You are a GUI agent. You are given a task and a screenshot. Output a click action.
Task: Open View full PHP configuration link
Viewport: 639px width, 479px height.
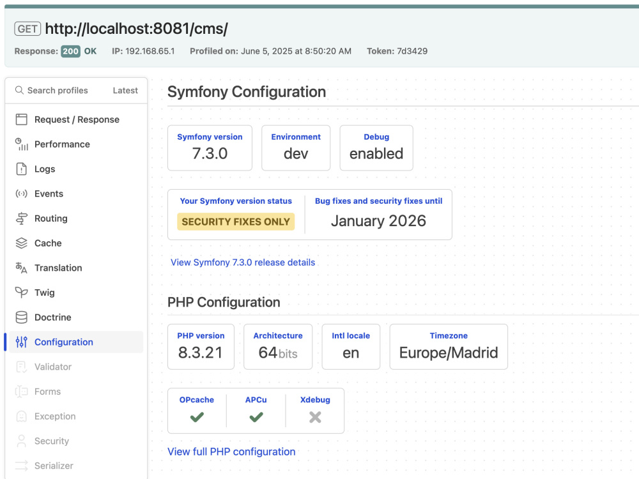(x=231, y=452)
